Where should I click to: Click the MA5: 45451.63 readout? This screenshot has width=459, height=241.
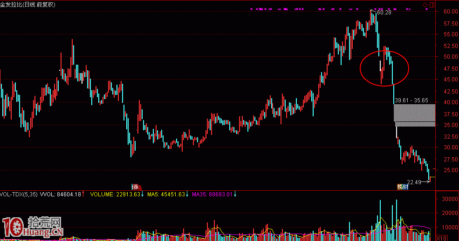coord(166,194)
